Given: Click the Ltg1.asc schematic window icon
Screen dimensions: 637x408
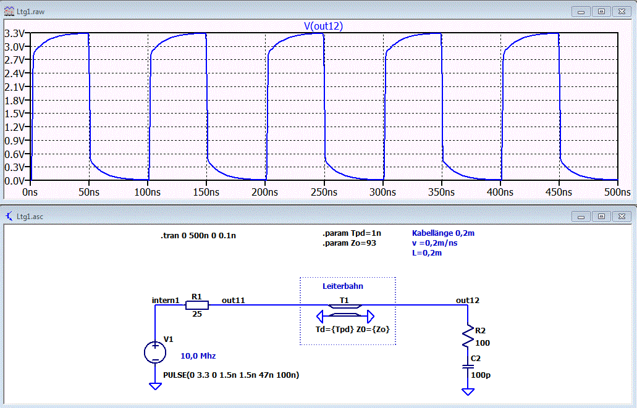Looking at the screenshot, I should [x=9, y=217].
